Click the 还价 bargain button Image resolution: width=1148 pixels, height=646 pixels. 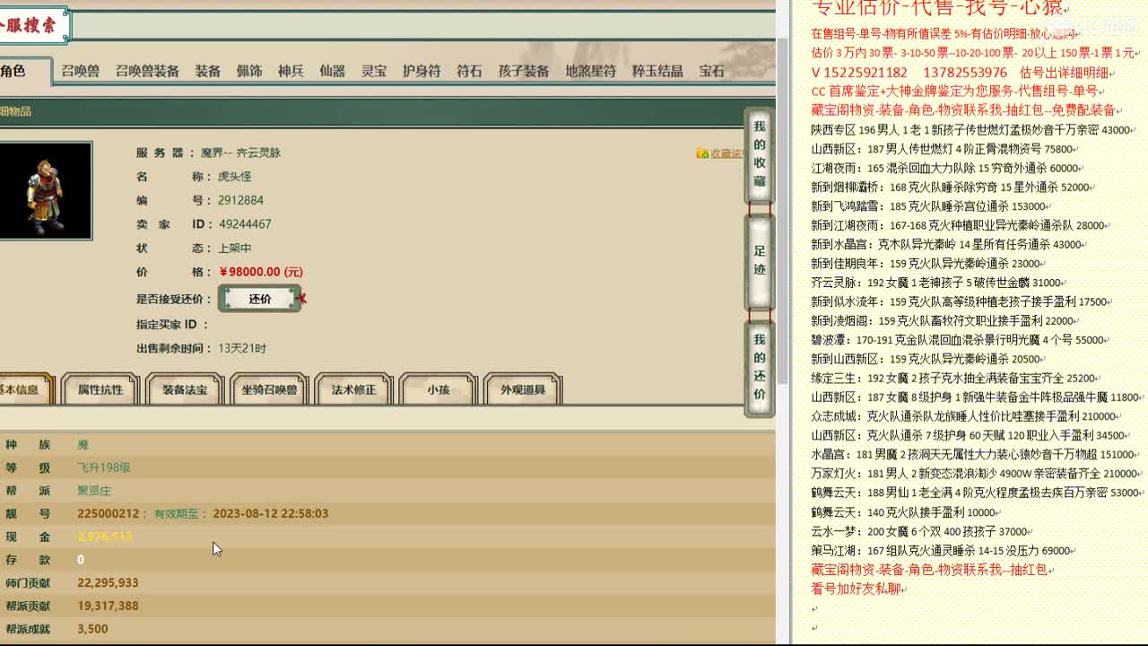260,299
